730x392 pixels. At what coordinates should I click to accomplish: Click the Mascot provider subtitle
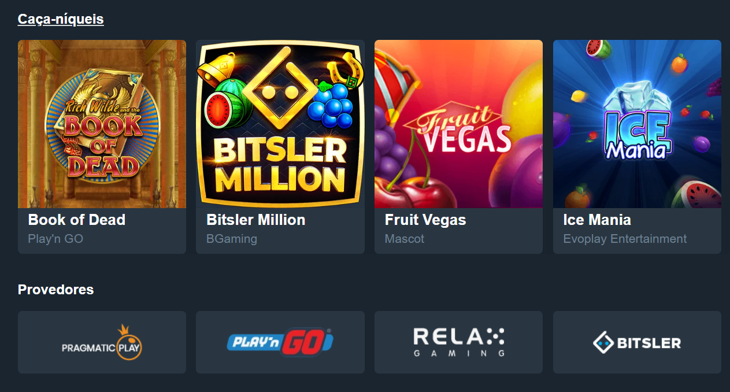point(405,239)
